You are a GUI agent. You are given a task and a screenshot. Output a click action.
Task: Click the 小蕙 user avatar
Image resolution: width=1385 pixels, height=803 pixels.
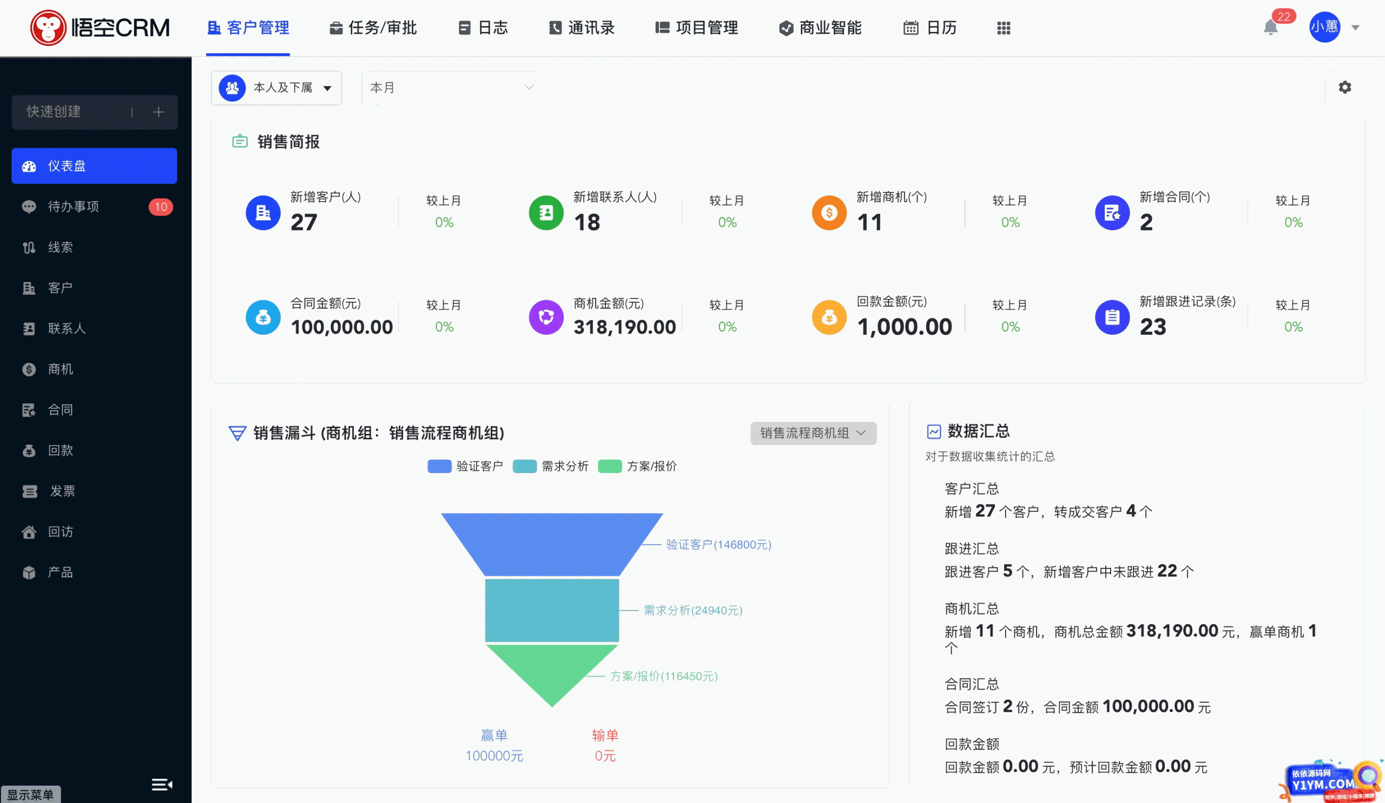(1324, 27)
